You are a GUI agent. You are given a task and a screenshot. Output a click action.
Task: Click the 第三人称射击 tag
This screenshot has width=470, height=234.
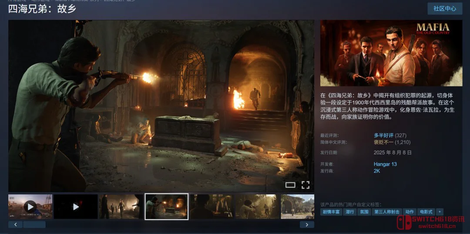pyautogui.click(x=387, y=212)
